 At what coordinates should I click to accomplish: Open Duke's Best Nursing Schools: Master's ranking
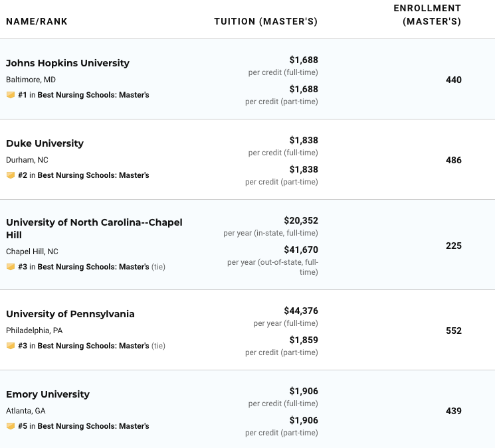pyautogui.click(x=93, y=175)
